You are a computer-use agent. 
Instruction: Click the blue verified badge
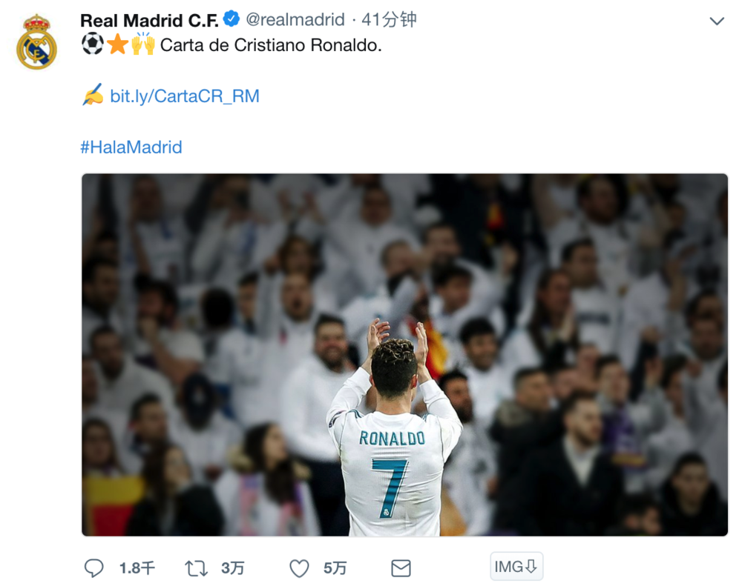[x=232, y=19]
